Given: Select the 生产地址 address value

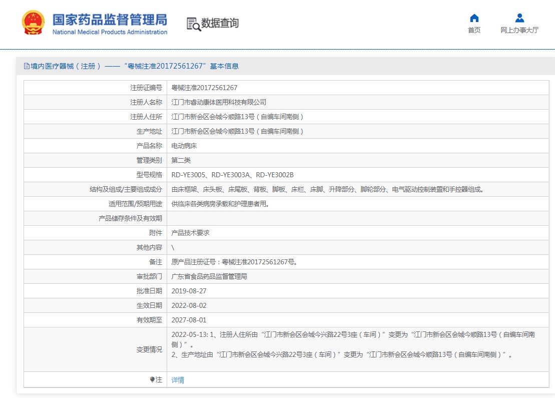Looking at the screenshot, I should [237, 131].
